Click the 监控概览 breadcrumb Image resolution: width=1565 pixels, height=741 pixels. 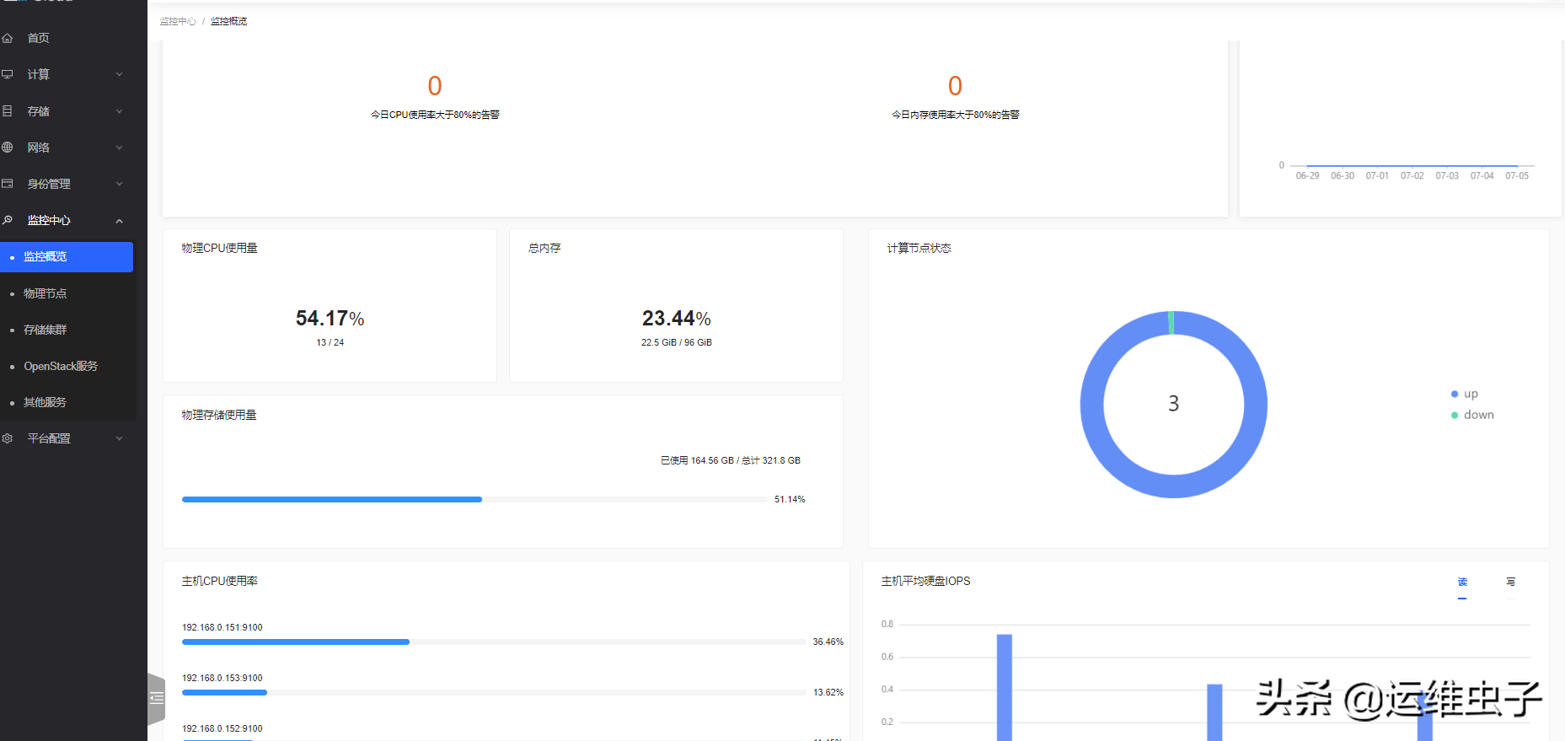pyautogui.click(x=228, y=21)
